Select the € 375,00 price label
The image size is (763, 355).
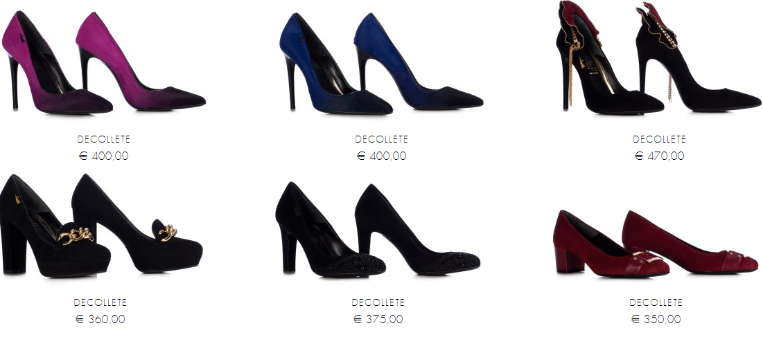(x=378, y=319)
